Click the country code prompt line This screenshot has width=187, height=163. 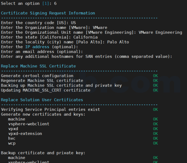[38, 23]
